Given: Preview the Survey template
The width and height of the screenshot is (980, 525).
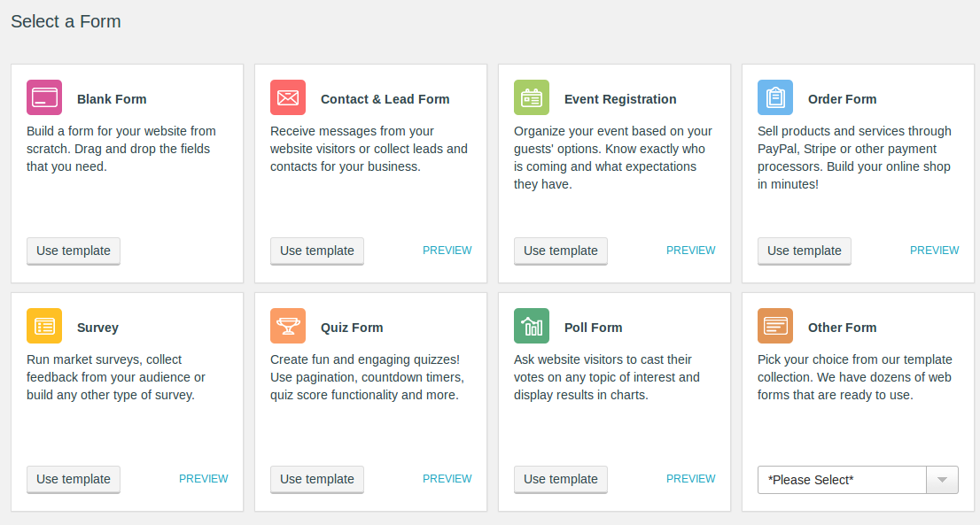Looking at the screenshot, I should [204, 478].
